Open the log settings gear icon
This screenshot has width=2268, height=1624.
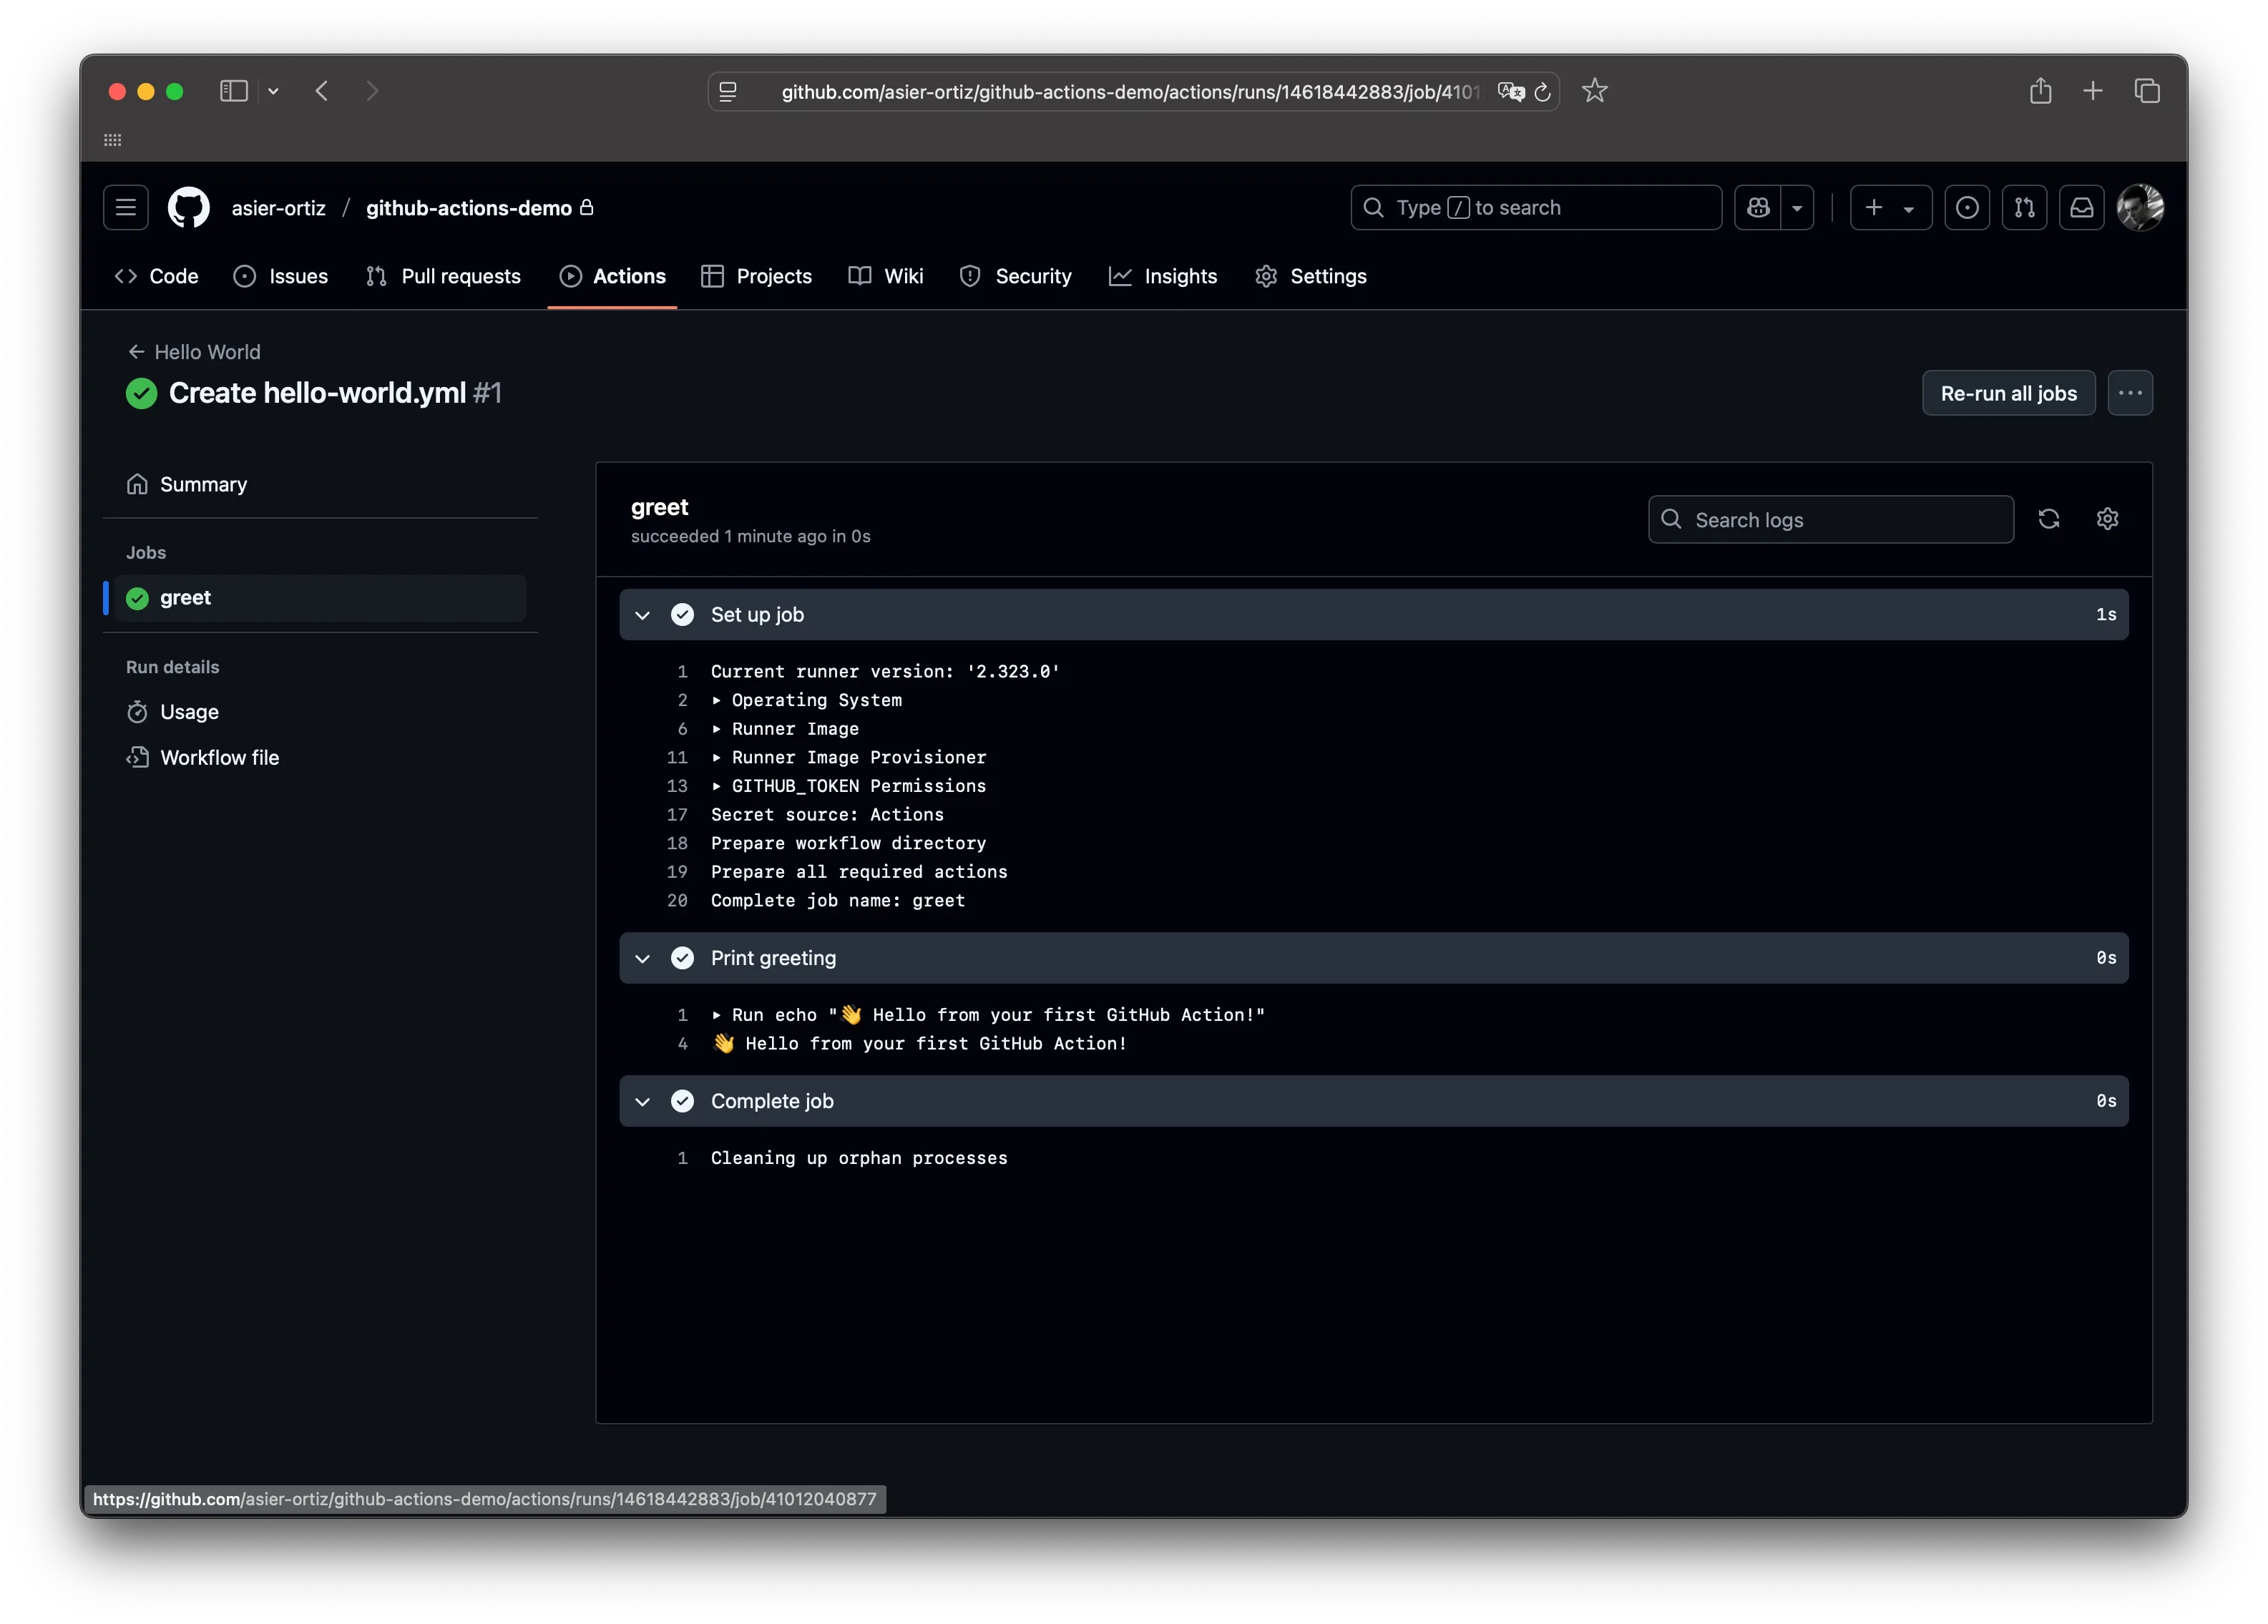click(x=2107, y=519)
